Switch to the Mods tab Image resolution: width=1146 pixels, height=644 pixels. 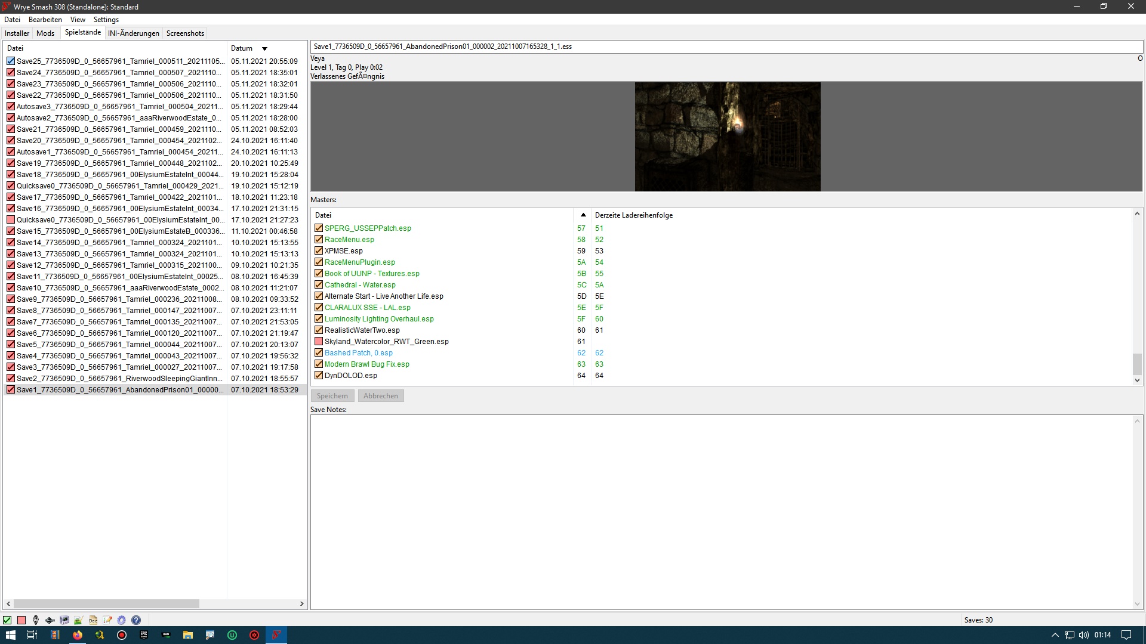pyautogui.click(x=45, y=33)
